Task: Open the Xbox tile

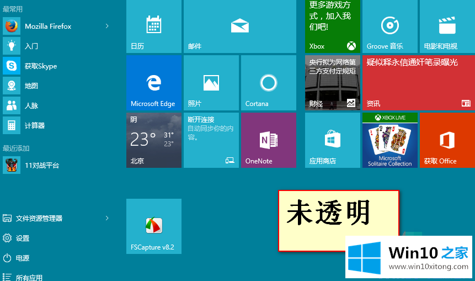Action: tap(332, 26)
